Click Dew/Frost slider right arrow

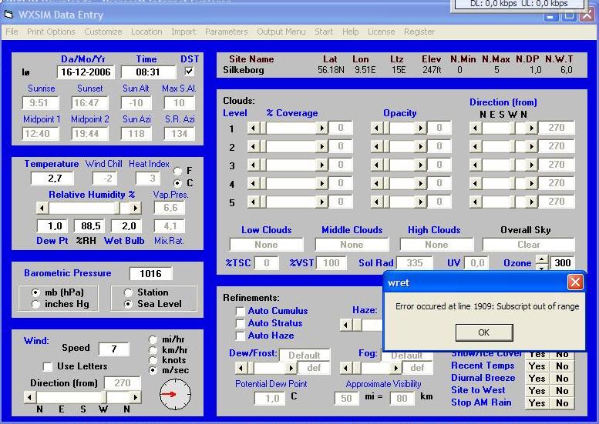click(291, 368)
